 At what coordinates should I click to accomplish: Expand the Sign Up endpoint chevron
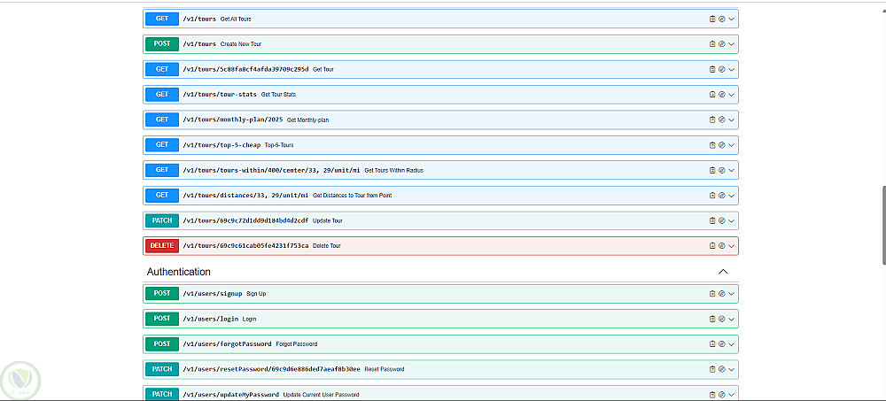731,294
